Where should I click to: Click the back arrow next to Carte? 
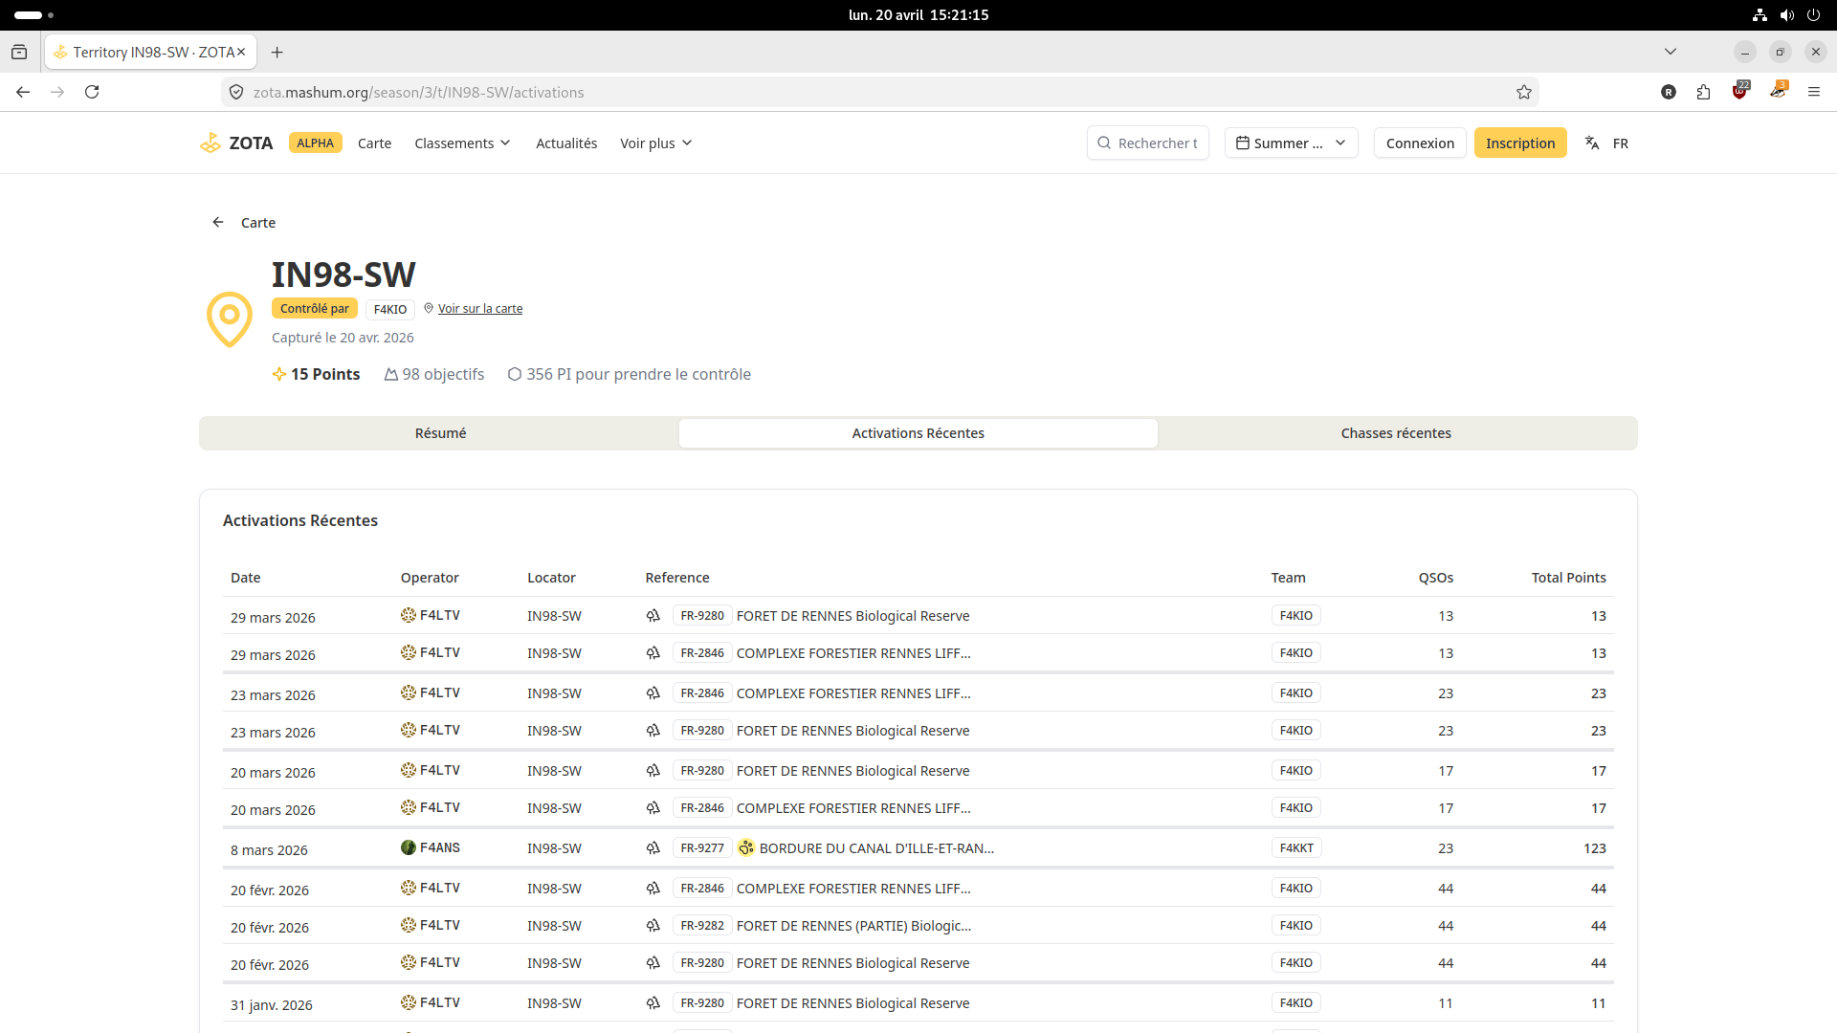point(218,223)
